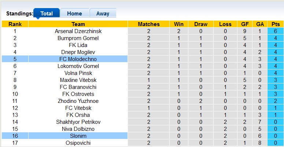Select the highlighted Slonim team row

(x=78, y=136)
